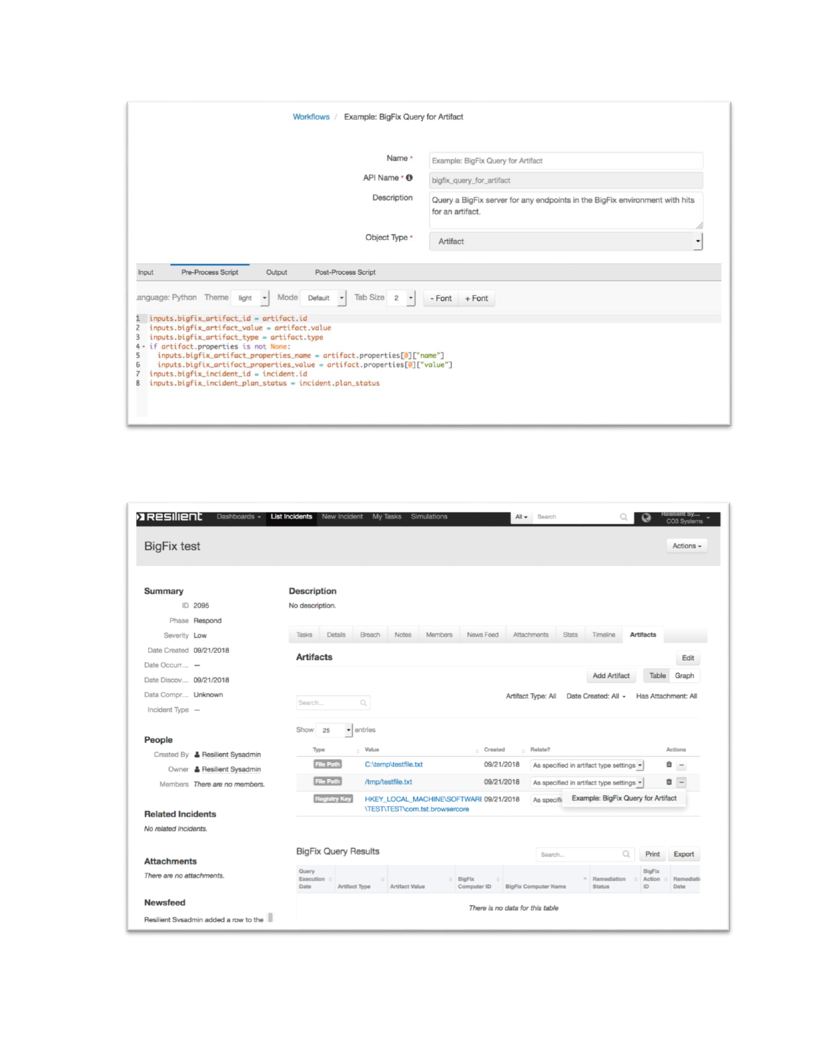Switch to the Timeline tab

(x=604, y=635)
